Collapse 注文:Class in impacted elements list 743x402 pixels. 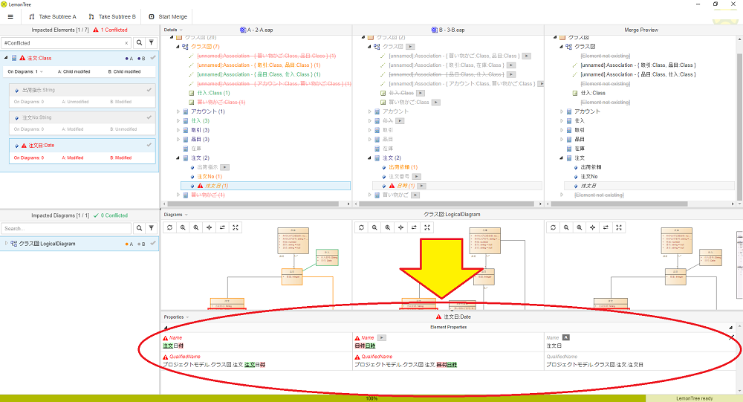pos(6,58)
